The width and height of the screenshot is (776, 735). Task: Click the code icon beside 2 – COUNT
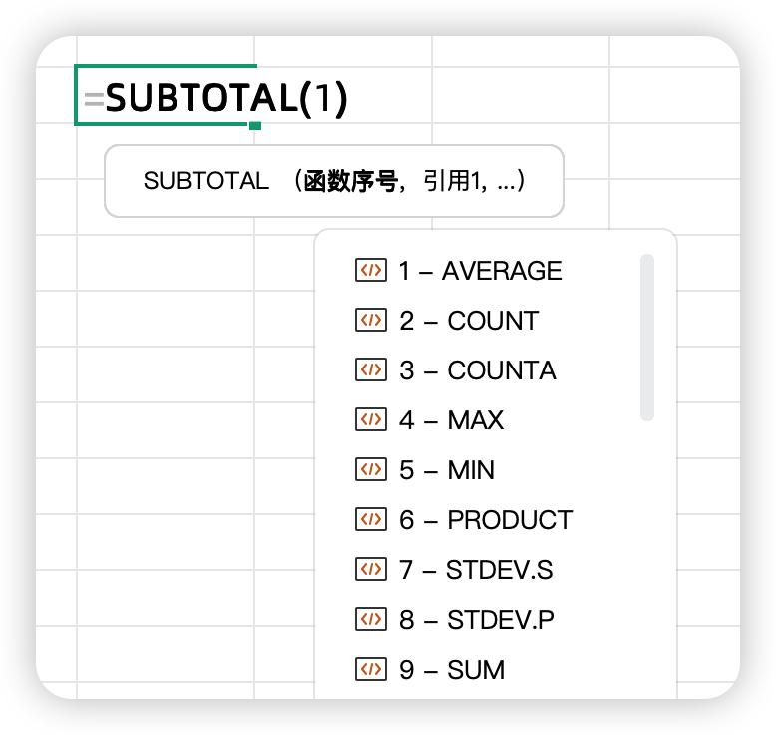click(x=370, y=320)
